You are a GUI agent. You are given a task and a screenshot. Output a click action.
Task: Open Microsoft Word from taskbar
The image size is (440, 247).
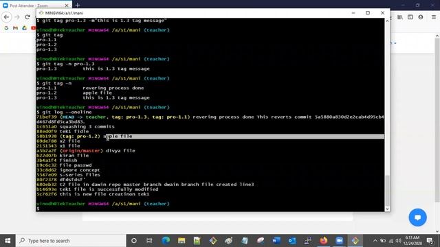pyautogui.click(x=276, y=241)
